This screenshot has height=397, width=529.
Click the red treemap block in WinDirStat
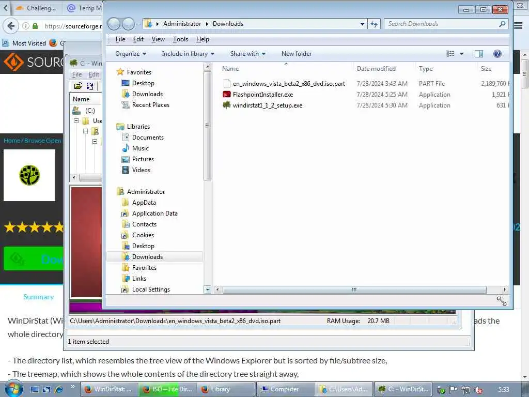(86, 242)
